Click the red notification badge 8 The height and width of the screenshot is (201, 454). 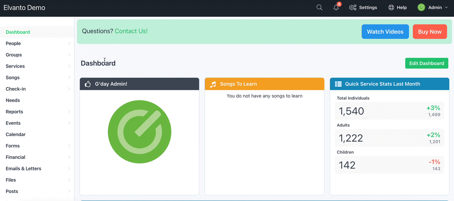tap(339, 4)
